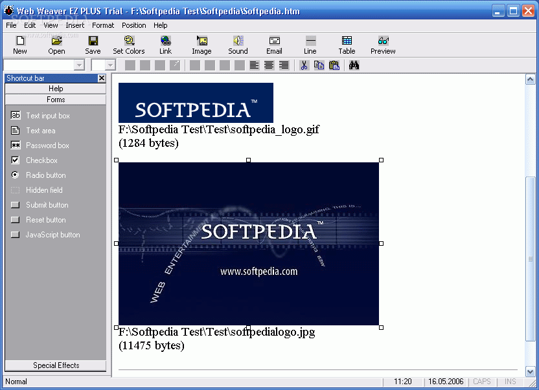Click the "(1284 bytes)" text
Image resolution: width=539 pixels, height=390 pixels.
(148, 143)
